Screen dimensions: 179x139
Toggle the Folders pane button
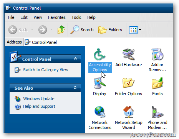(110, 30)
